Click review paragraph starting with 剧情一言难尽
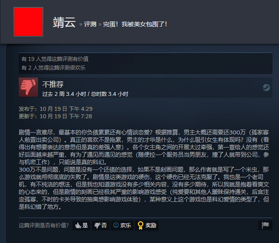Image resolution: width=279 pixels, height=243 pixels. coord(144,147)
